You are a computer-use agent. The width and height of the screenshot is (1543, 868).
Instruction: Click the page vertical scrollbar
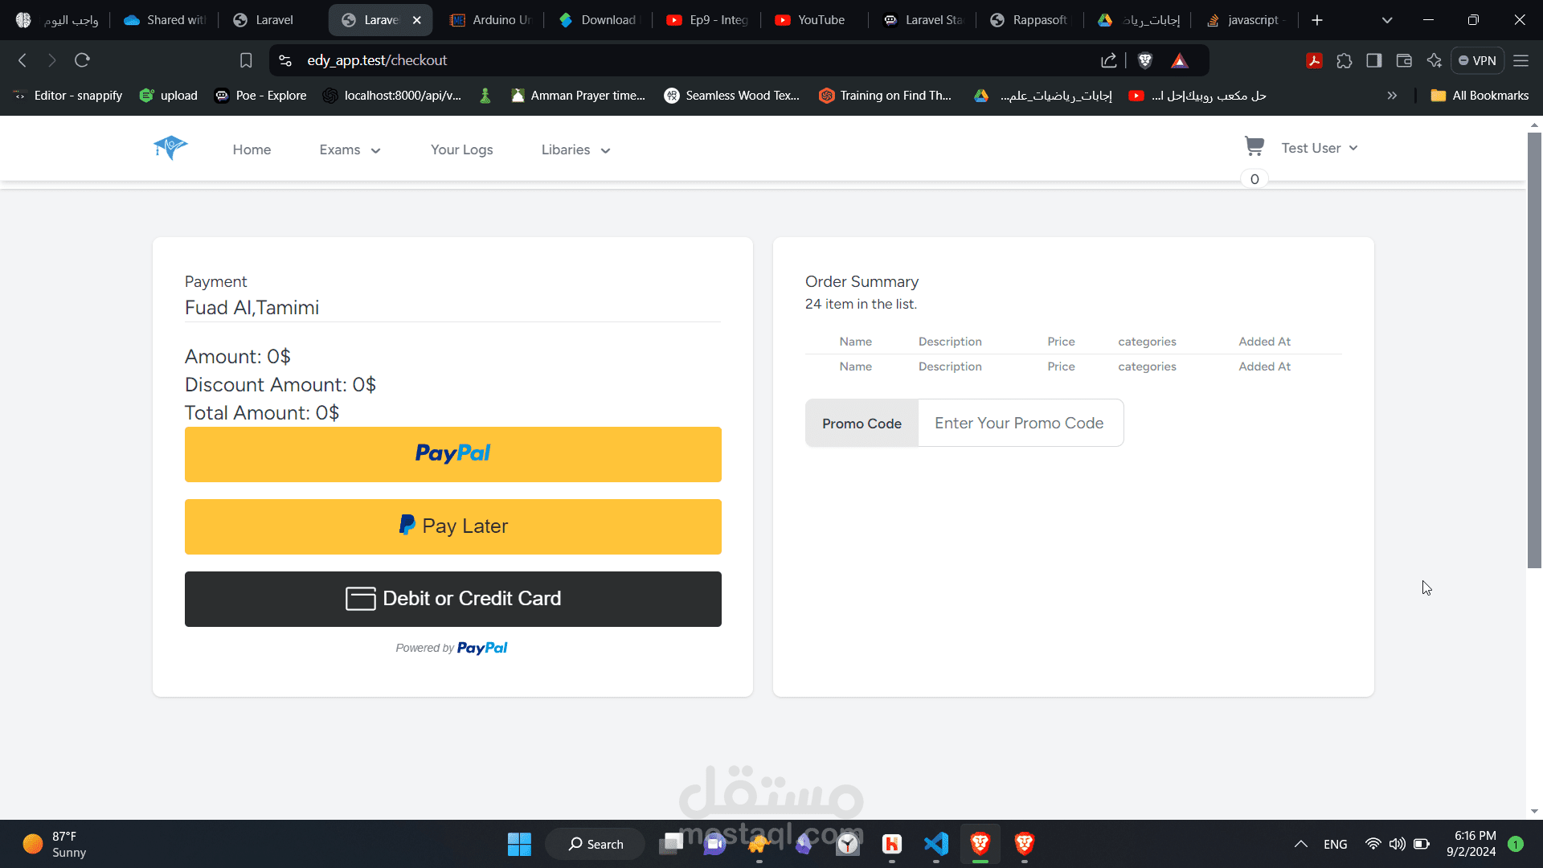pyautogui.click(x=1534, y=350)
